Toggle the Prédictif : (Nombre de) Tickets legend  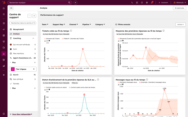tap(73, 39)
